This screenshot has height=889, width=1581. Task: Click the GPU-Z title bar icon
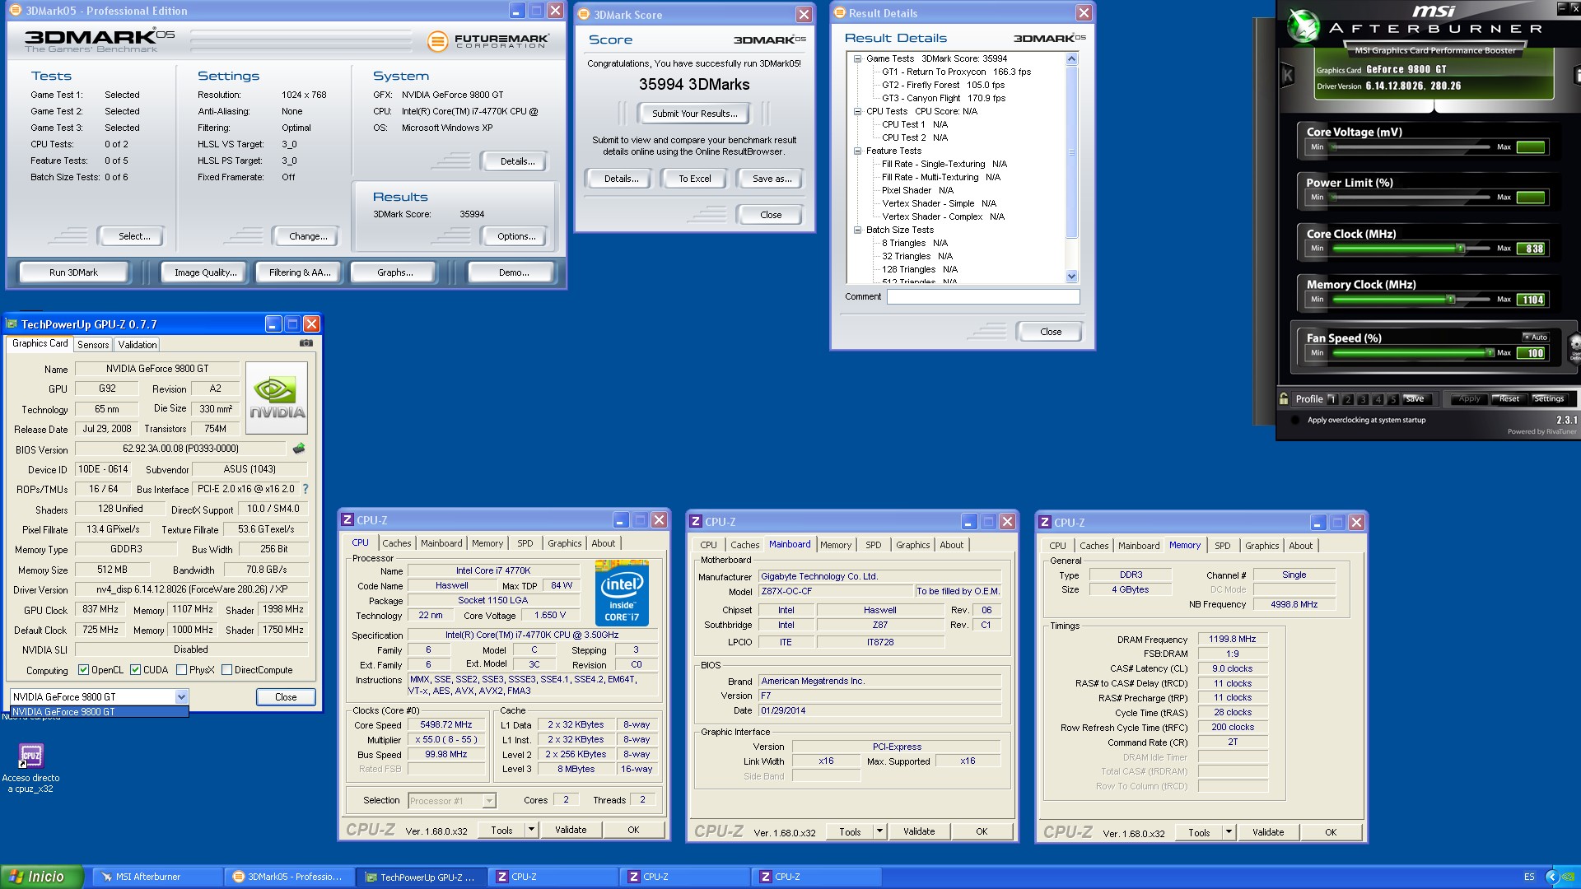click(12, 324)
